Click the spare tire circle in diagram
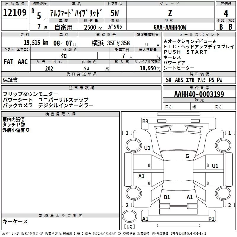The image size is (237, 237). click(x=130, y=215)
